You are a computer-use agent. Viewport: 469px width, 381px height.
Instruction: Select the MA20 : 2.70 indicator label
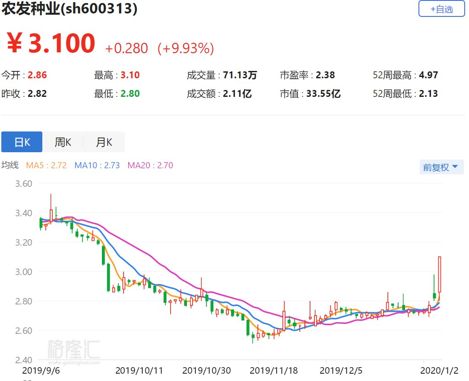(x=150, y=165)
